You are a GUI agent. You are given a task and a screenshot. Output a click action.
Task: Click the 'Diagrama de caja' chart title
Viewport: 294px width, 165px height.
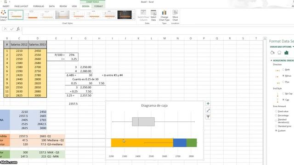[154, 105]
